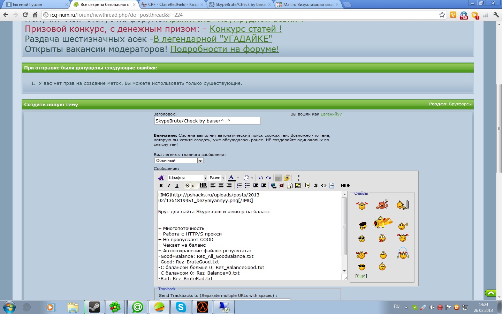Toggle bold formatting
Viewport: 502px width, 314px height.
click(x=161, y=186)
